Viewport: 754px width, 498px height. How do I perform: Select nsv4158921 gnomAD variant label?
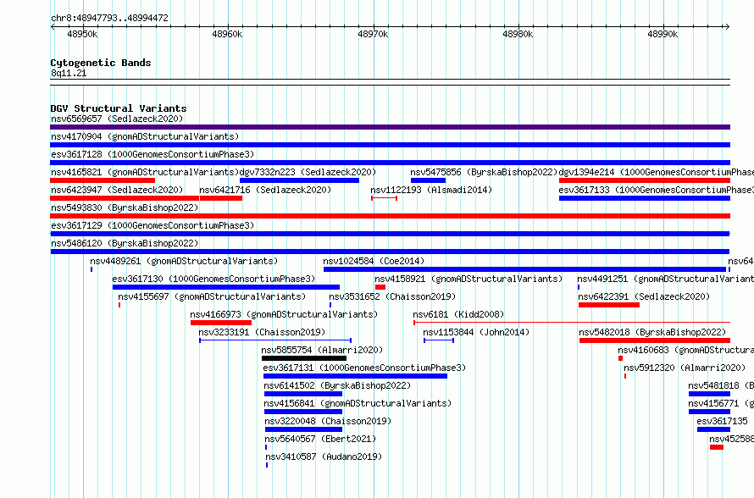[x=468, y=279]
